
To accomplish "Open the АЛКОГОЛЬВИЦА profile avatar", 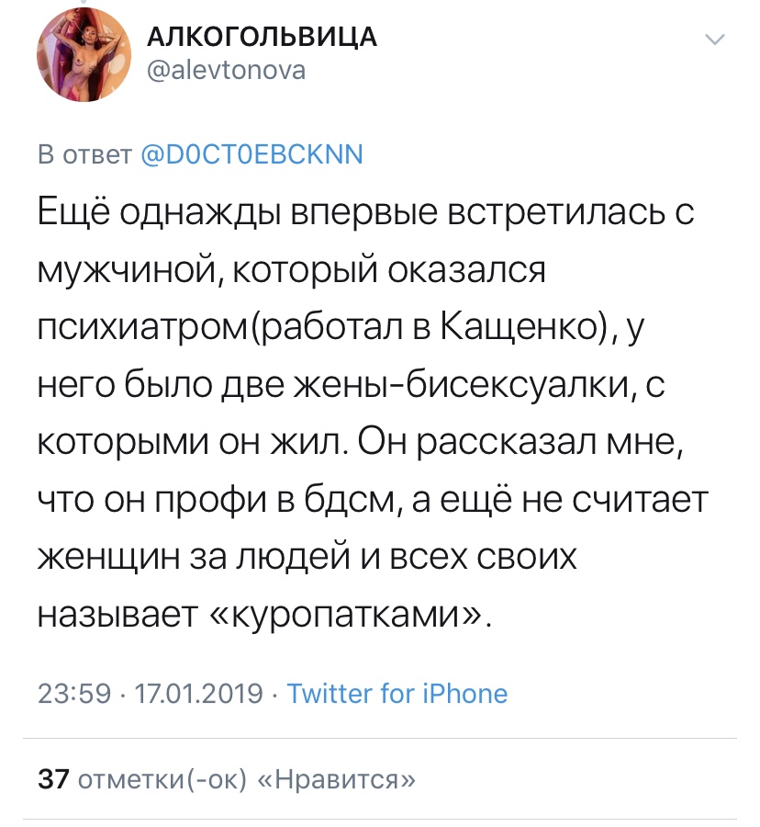I will tap(84, 54).
